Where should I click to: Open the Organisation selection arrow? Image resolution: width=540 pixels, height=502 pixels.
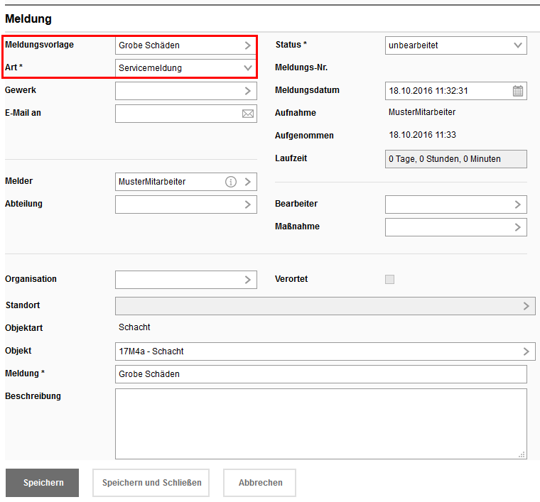pos(247,280)
